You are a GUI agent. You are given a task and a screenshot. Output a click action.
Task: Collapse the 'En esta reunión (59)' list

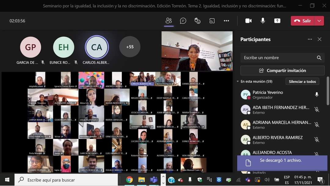pyautogui.click(x=238, y=82)
